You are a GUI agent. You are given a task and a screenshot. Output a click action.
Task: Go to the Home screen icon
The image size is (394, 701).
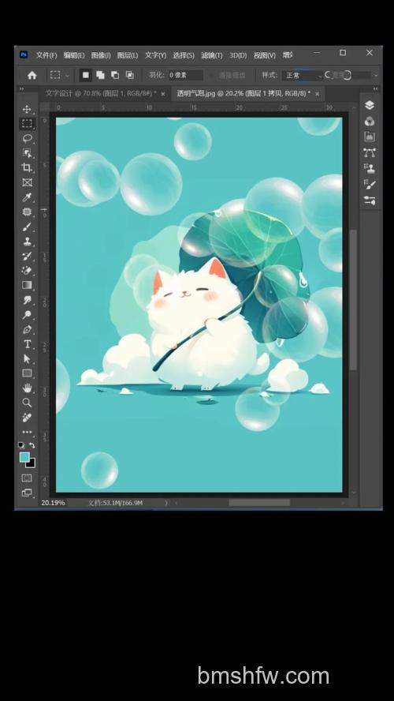(32, 75)
